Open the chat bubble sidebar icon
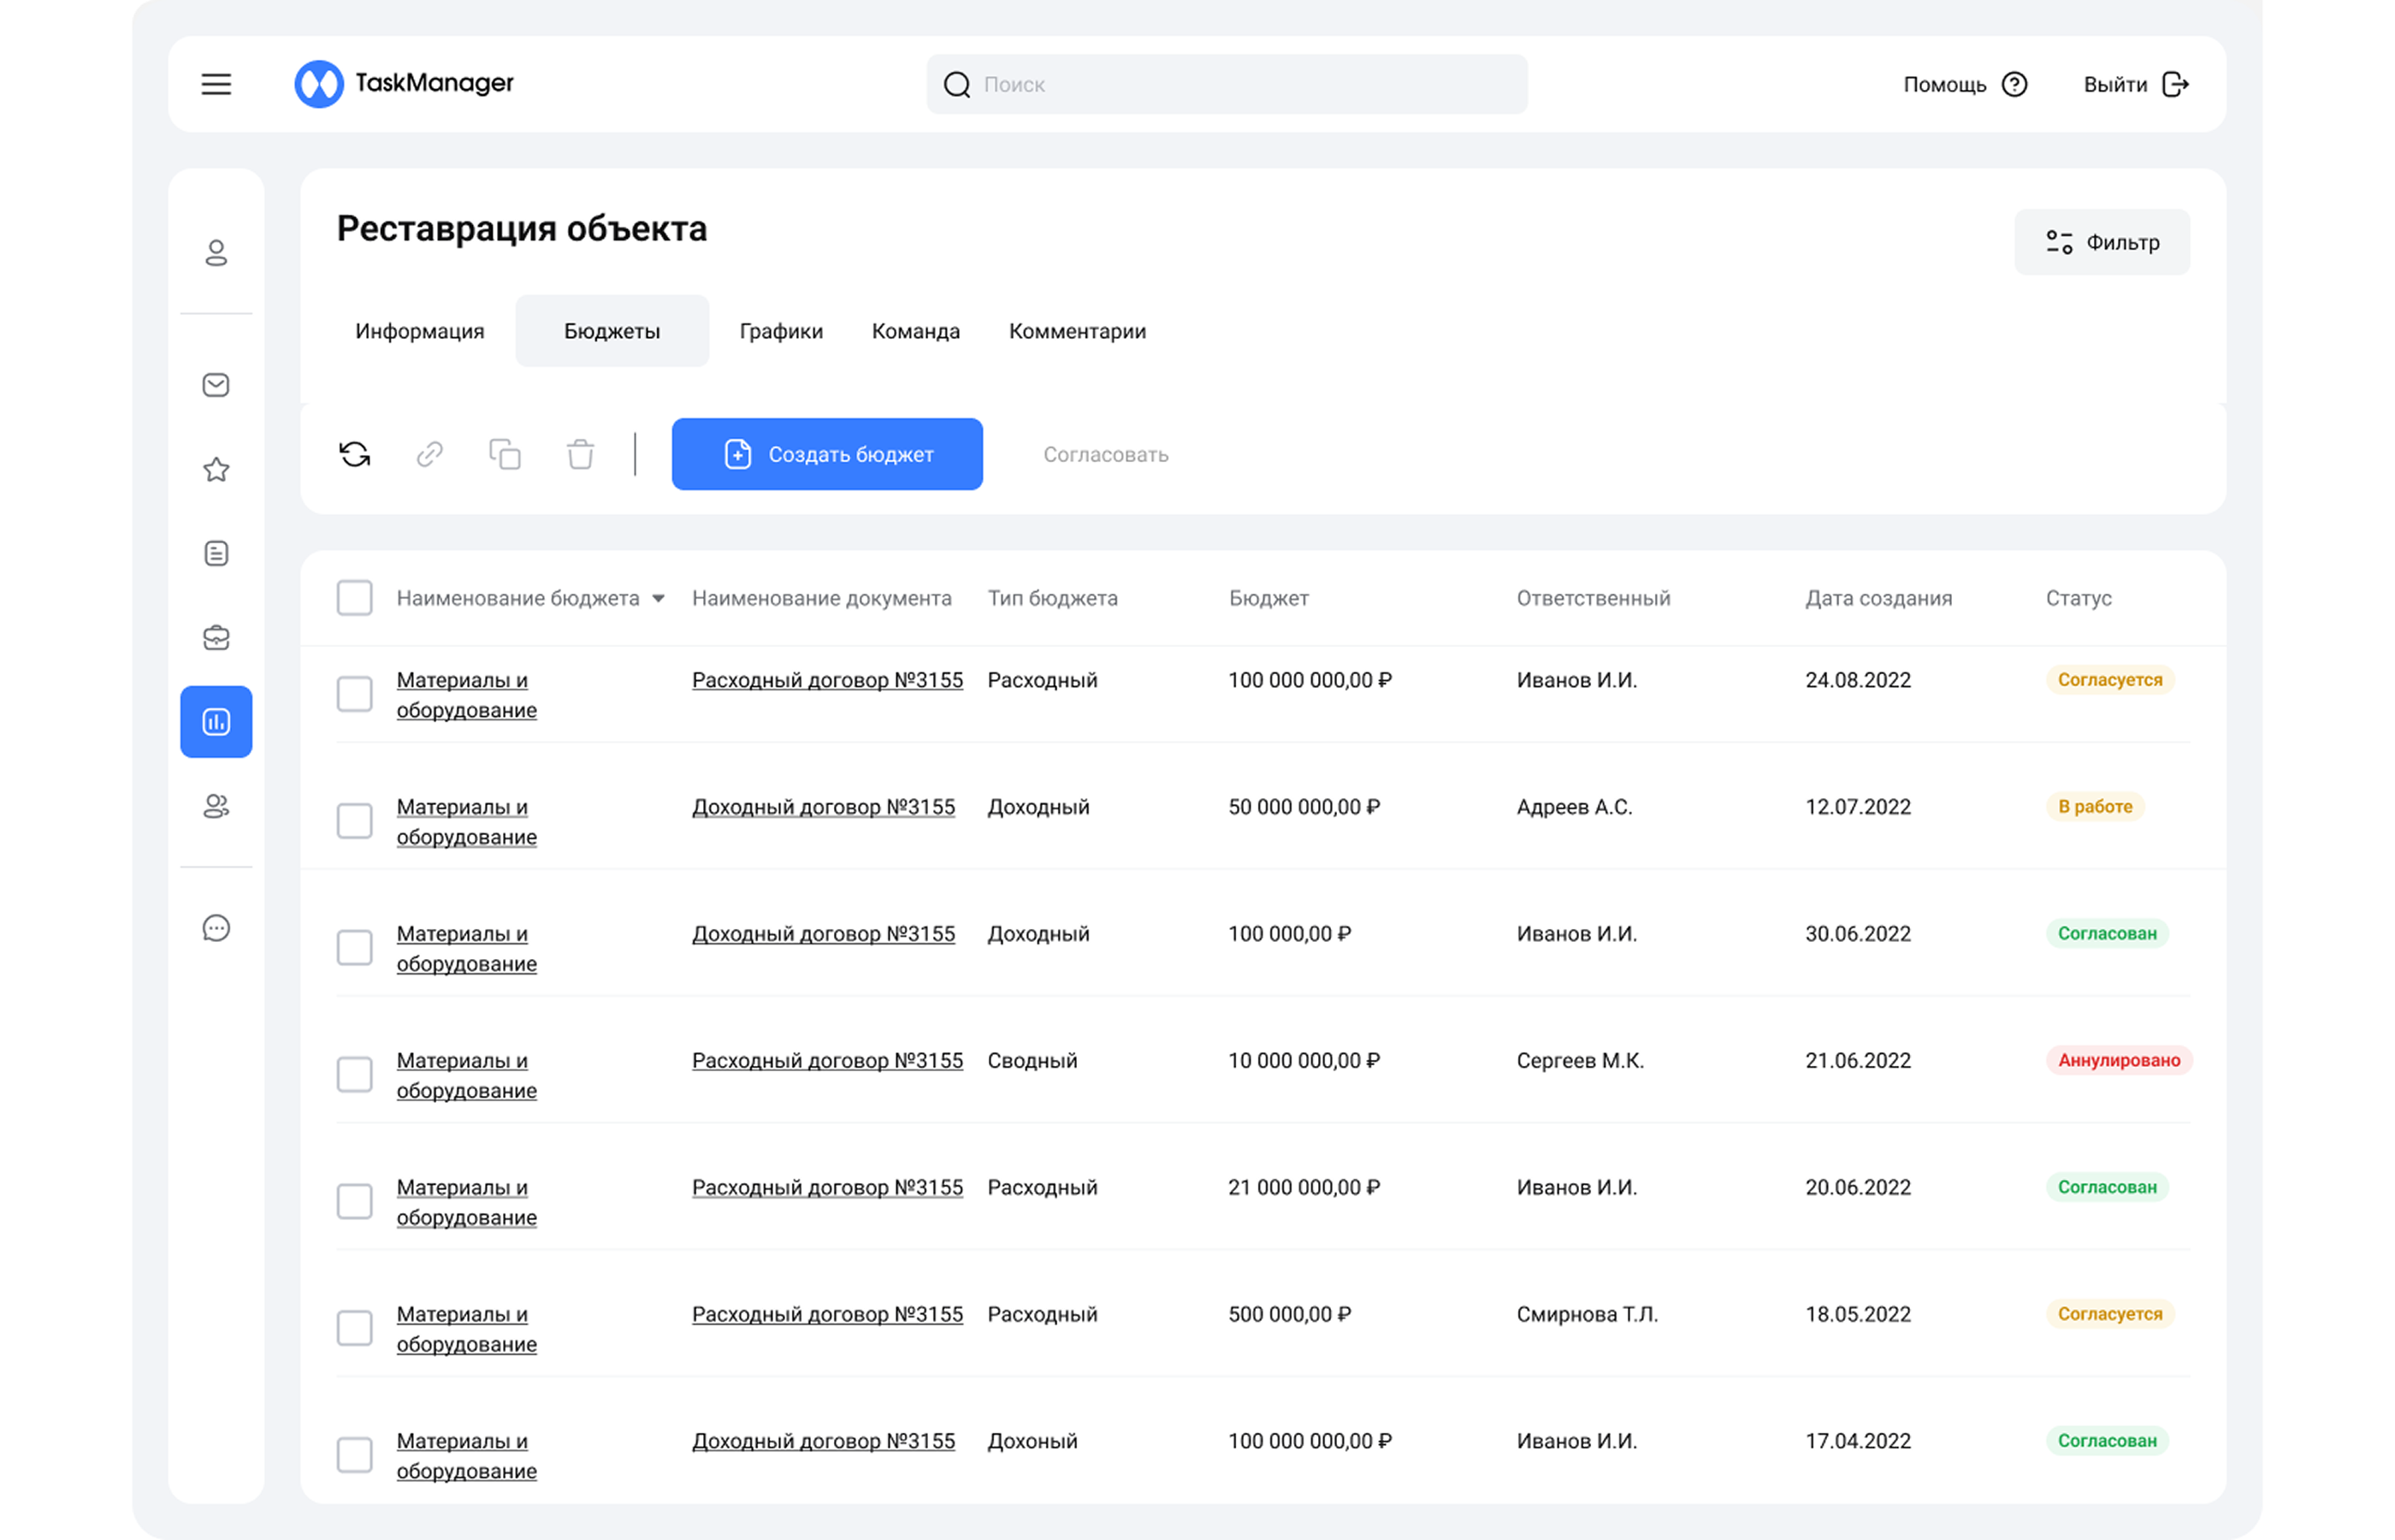This screenshot has width=2395, height=1540. pyautogui.click(x=216, y=928)
